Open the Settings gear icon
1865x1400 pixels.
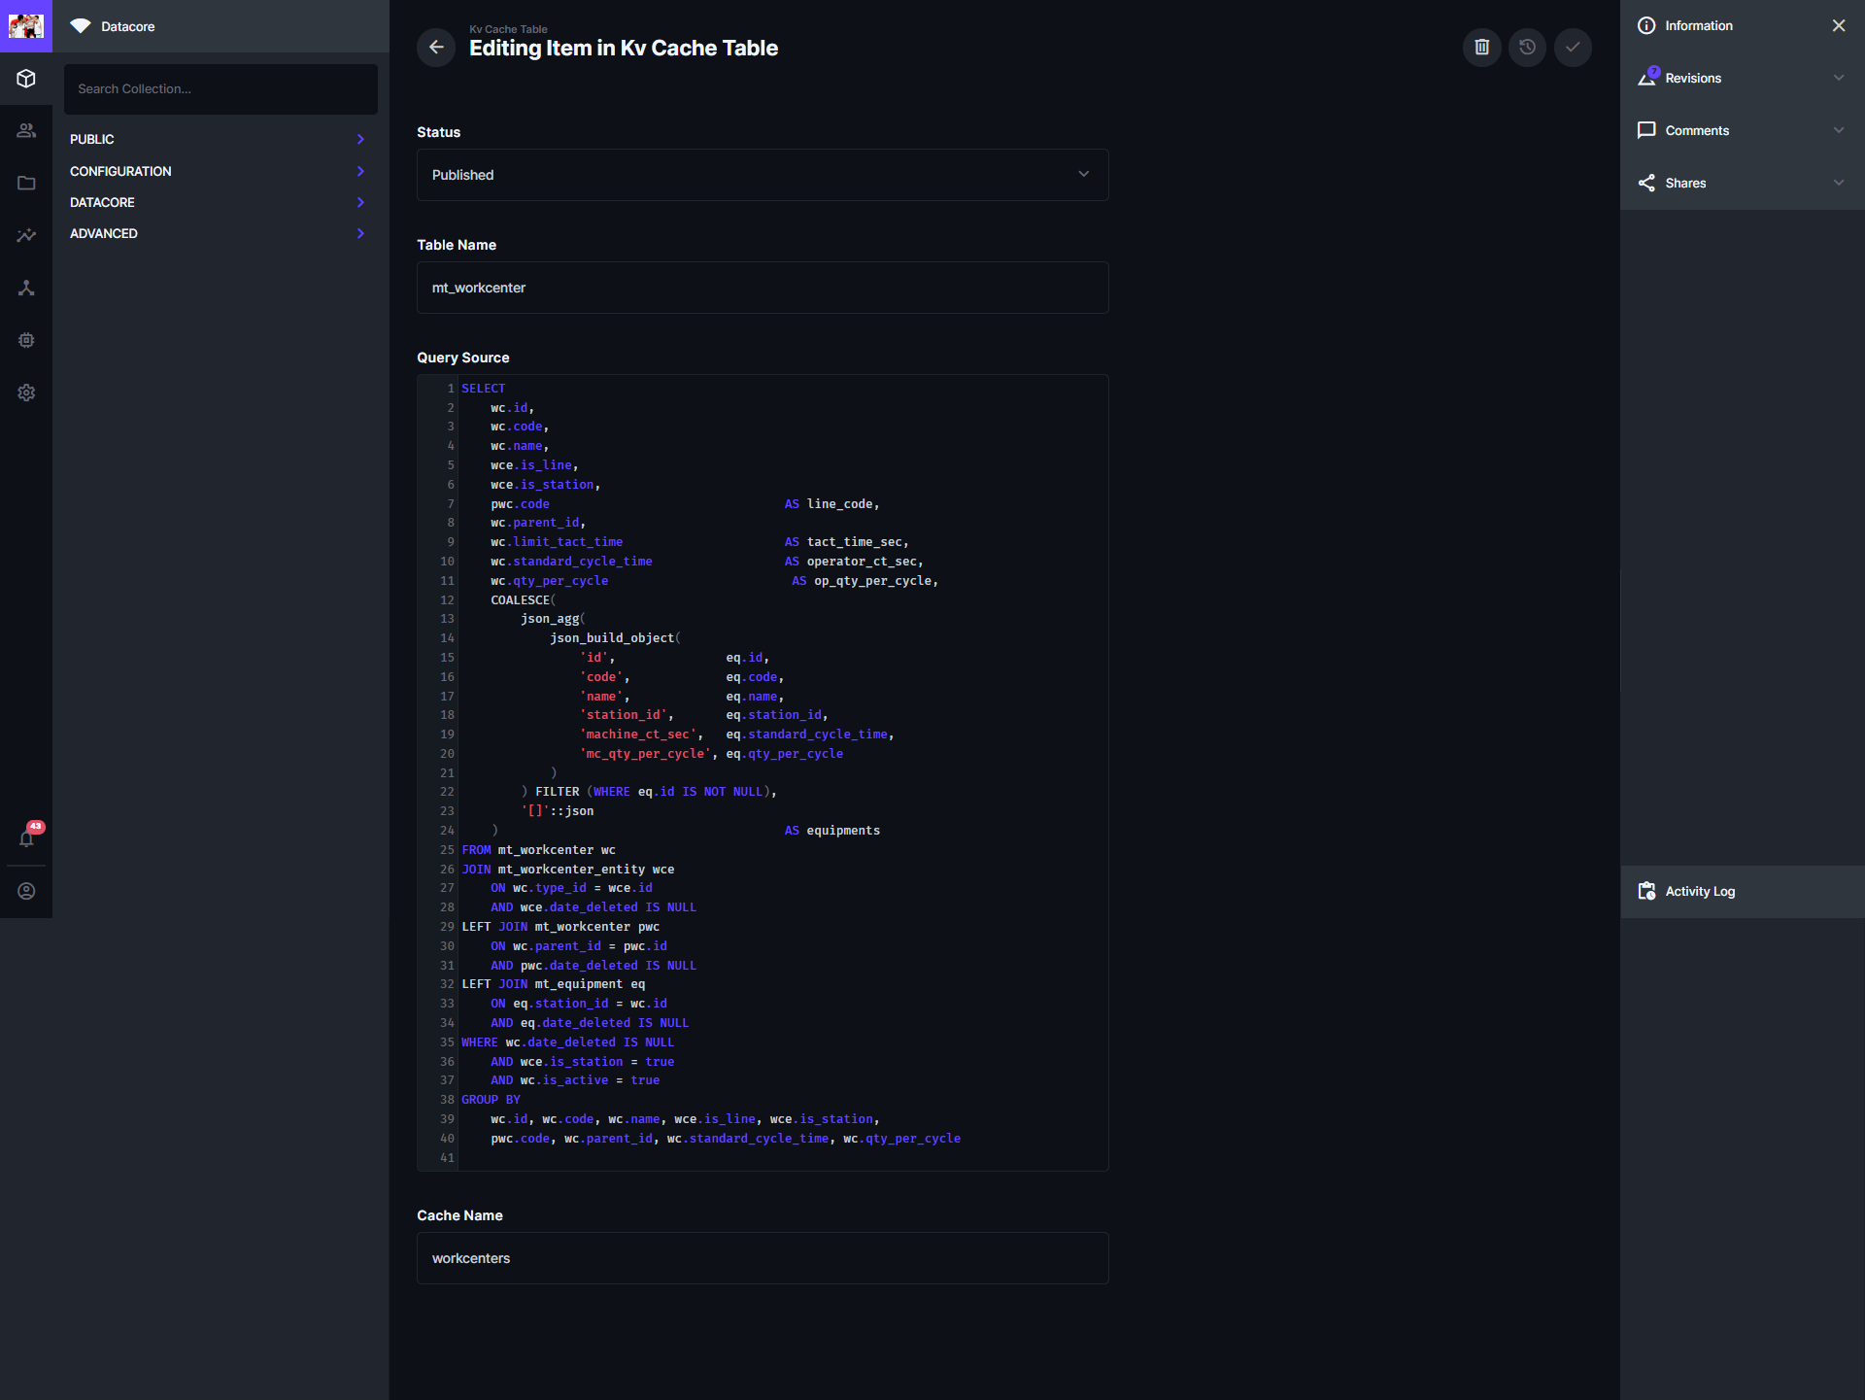26,393
